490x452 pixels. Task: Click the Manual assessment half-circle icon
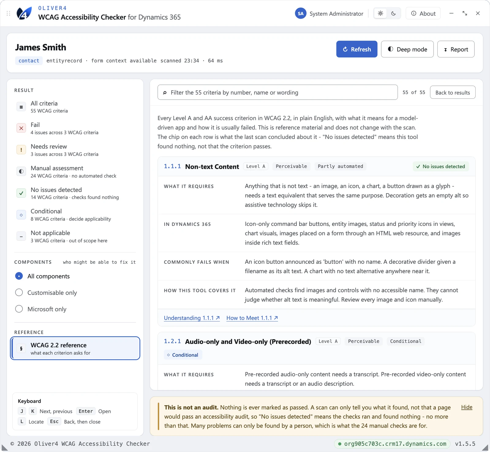pyautogui.click(x=21, y=172)
